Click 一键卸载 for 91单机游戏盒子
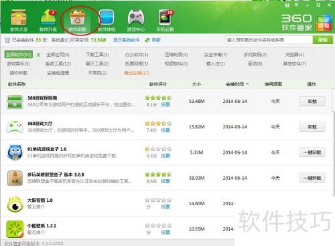This screenshot has width=335, height=246. [x=312, y=152]
